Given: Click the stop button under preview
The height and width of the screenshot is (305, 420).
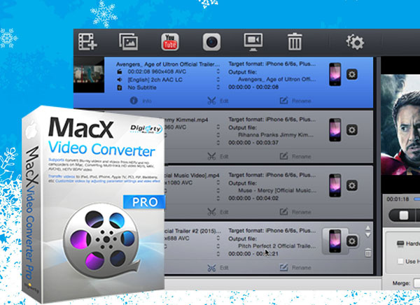Looking at the screenshot, I should click(404, 215).
